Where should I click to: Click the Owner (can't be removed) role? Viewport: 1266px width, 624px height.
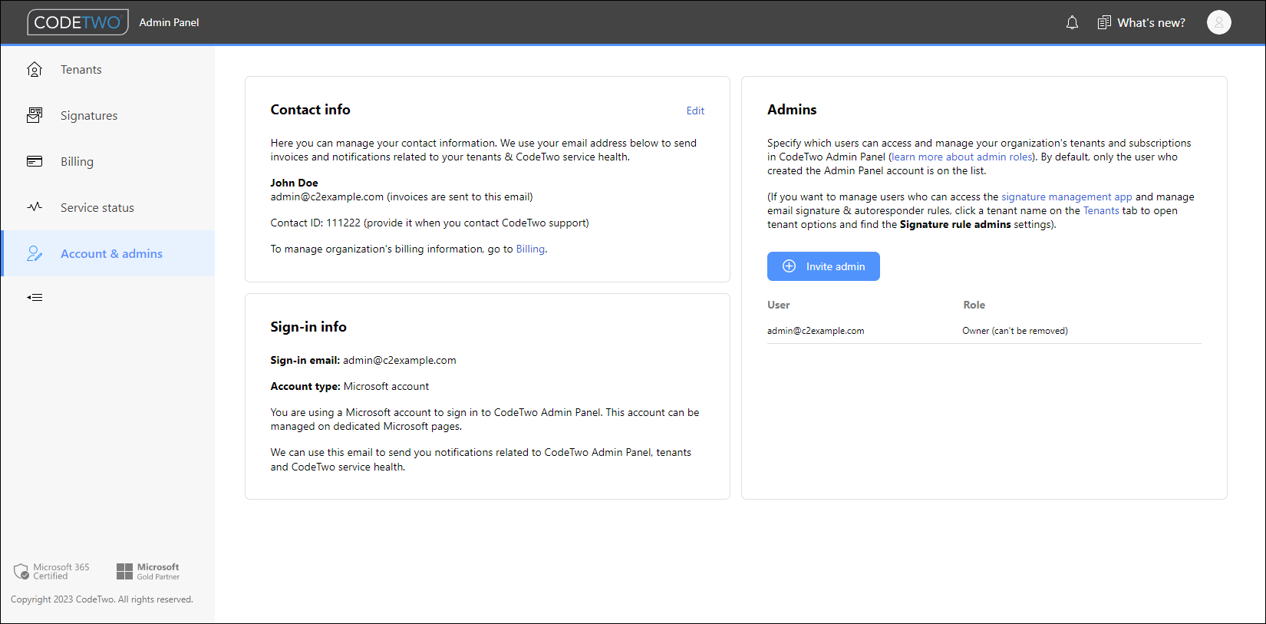[1015, 331]
